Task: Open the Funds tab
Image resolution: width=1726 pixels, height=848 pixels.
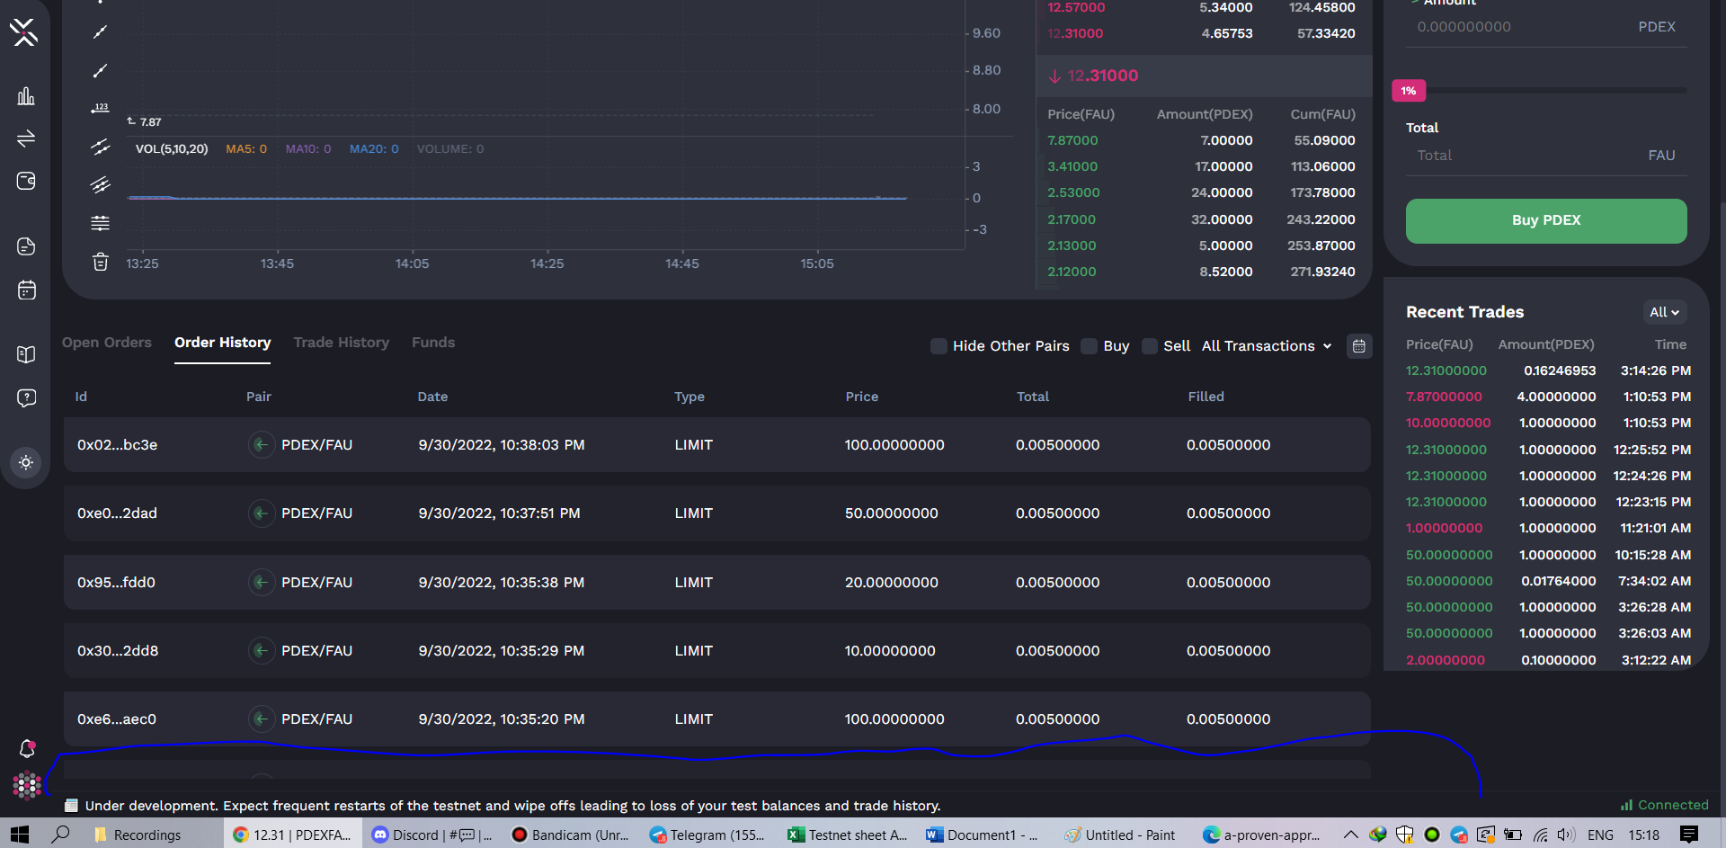Action: click(x=432, y=343)
